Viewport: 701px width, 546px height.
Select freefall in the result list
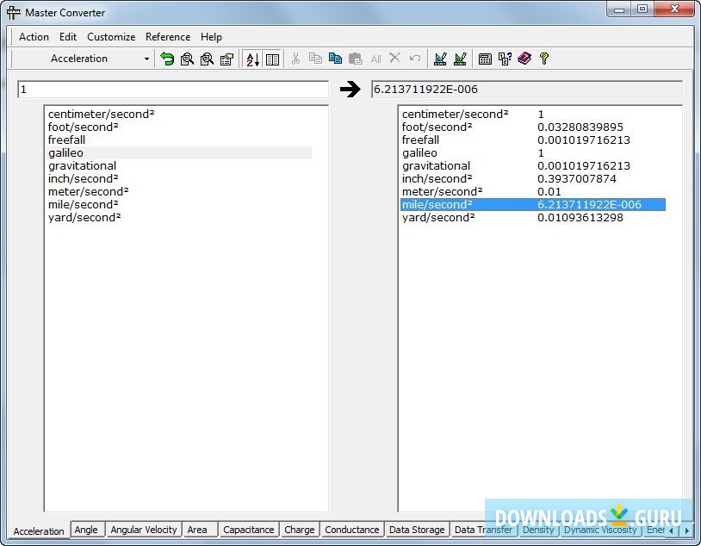click(x=533, y=140)
